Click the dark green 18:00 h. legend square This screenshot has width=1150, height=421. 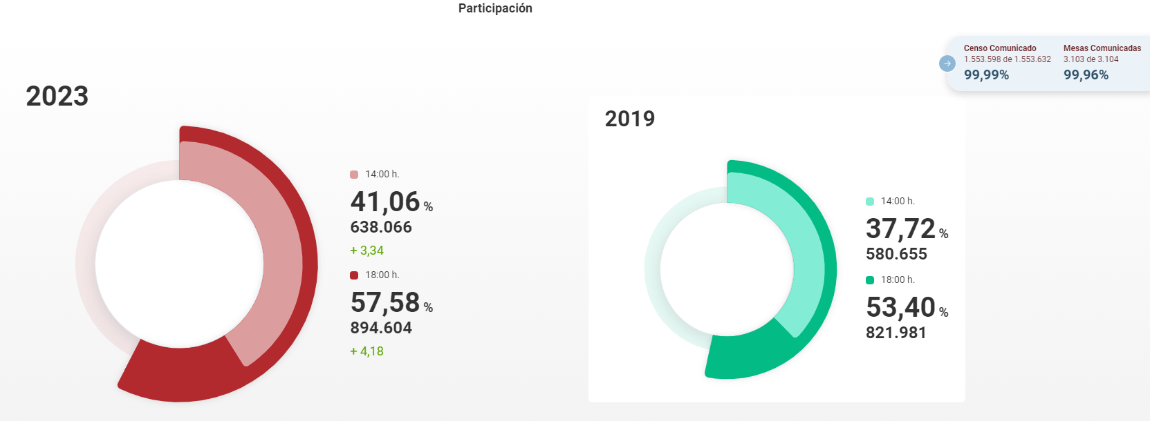click(x=870, y=280)
